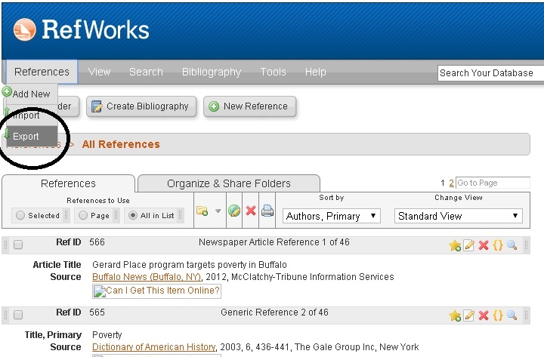The height and width of the screenshot is (357, 544).
Task: Open the View menu
Action: [99, 72]
